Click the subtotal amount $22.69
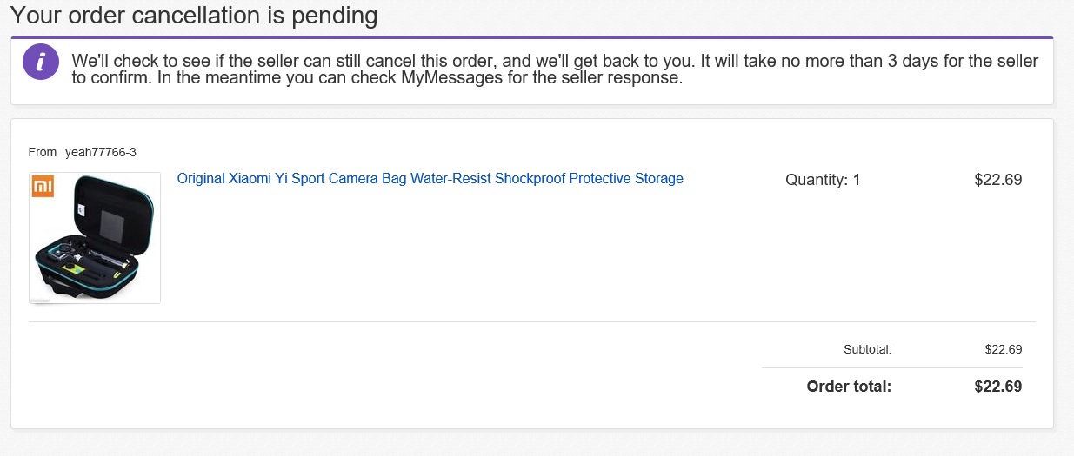Viewport: 1074px width, 456px height. coord(1003,349)
